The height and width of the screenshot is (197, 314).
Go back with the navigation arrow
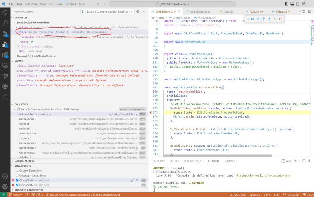click(x=99, y=4)
